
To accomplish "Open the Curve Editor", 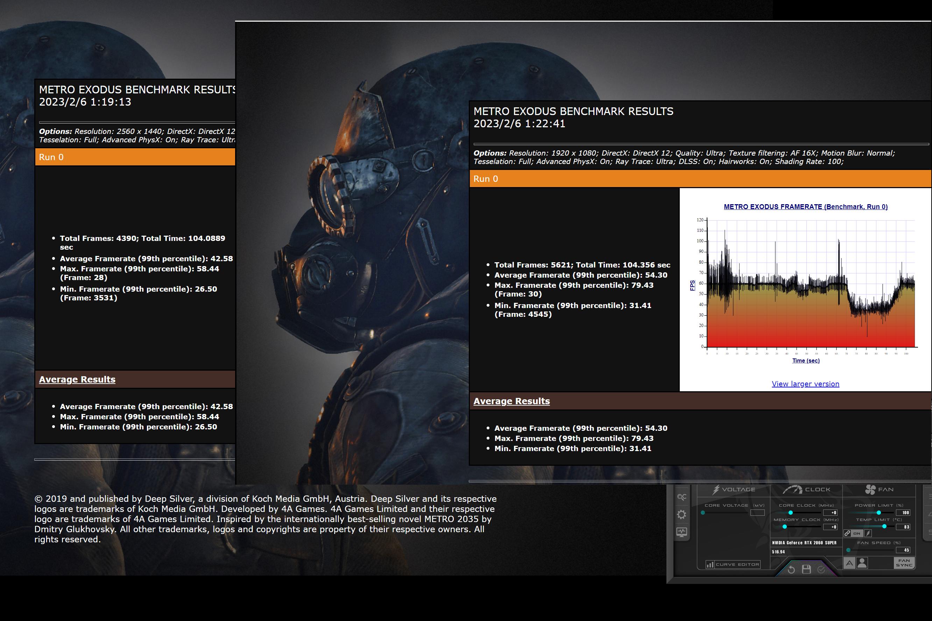I will click(733, 564).
